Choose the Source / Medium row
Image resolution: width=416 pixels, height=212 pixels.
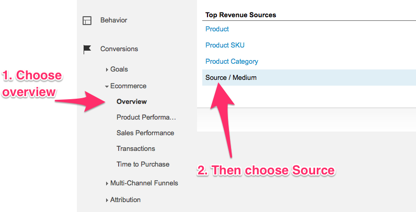309,78
